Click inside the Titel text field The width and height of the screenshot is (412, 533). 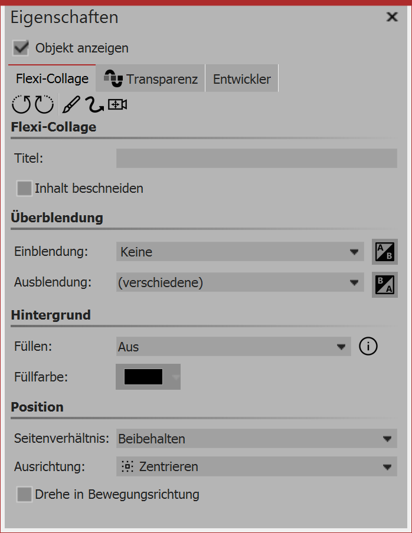[x=257, y=158]
